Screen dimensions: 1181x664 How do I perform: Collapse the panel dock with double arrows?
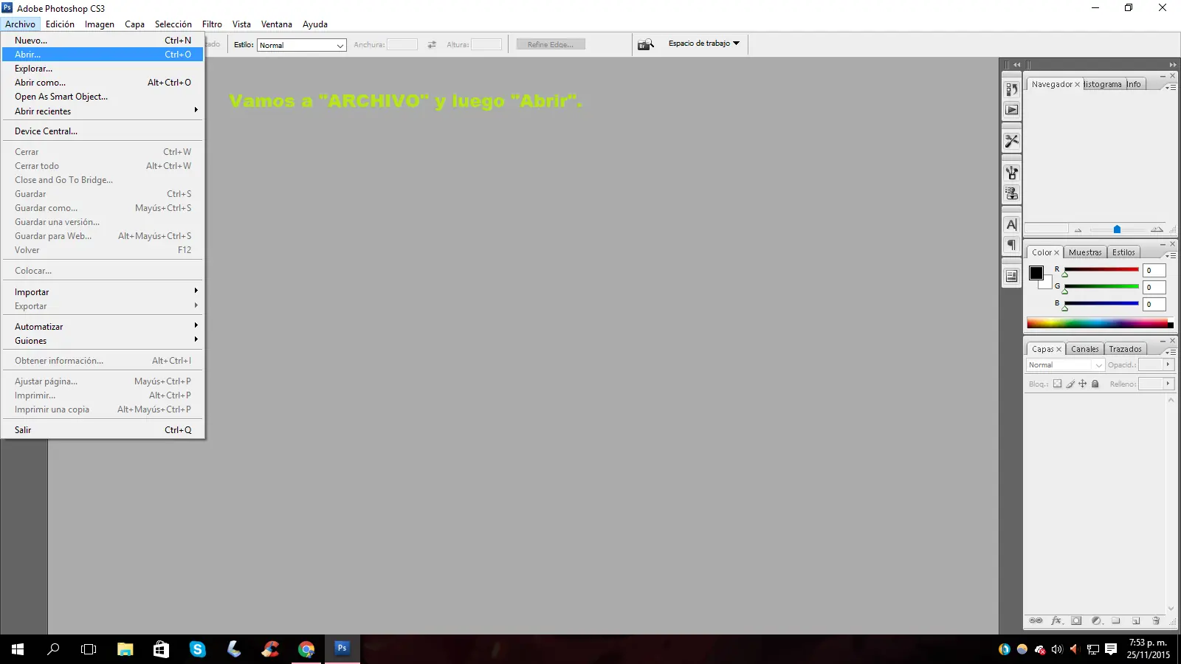(x=1173, y=65)
